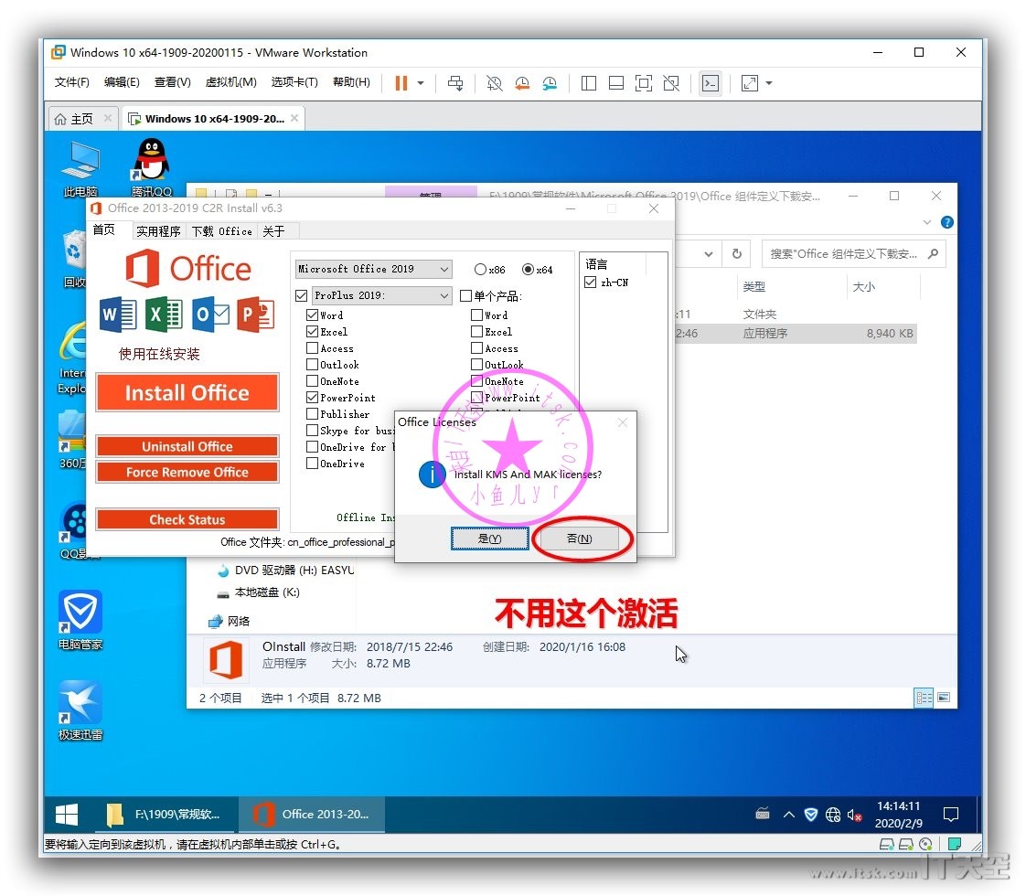Viewport: 1026px width, 896px height.
Task: Select the x64 architecture radio button
Action: (x=528, y=270)
